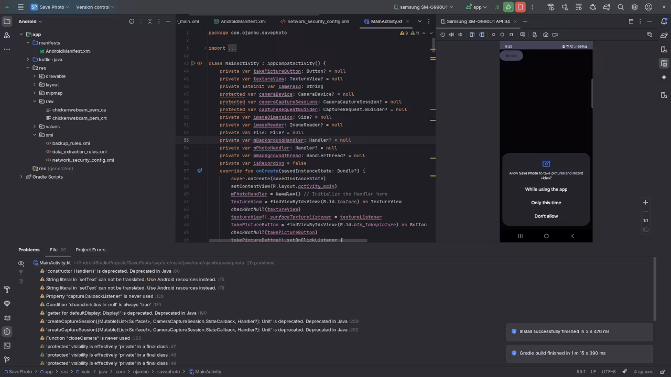Viewport: 671px width, 377px height.
Task: Open Android project view dropdown
Action: 30,21
